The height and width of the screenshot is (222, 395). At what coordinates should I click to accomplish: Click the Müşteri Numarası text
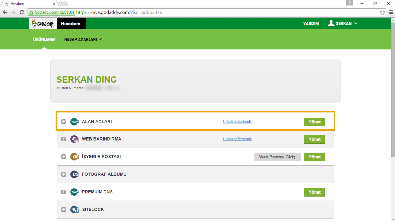(71, 88)
